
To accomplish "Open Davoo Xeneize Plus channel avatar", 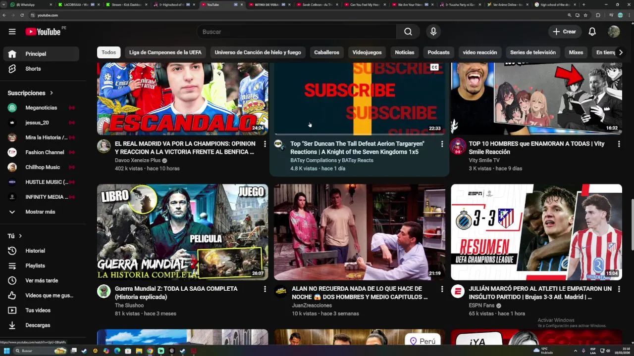I will pos(104,146).
